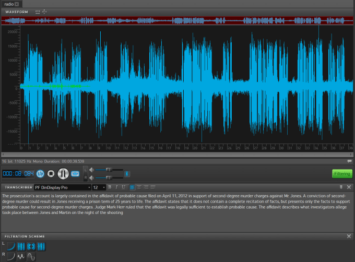Select align left in Transcriber toolbar
The width and height of the screenshot is (355, 262).
click(132, 187)
